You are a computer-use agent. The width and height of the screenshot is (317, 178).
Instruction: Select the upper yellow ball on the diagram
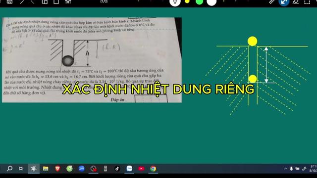coord(252,41)
